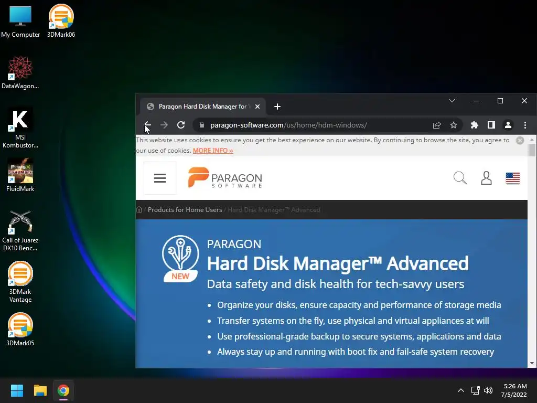537x403 pixels.
Task: Open Windows Start menu
Action: click(17, 390)
